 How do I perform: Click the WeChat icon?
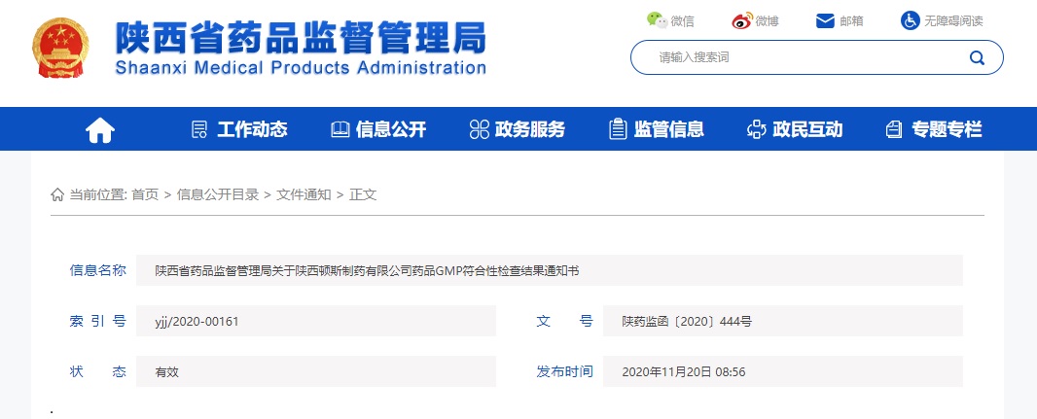click(x=658, y=19)
